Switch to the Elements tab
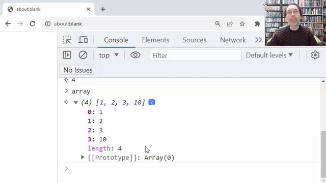The width and height of the screenshot is (326, 183). click(x=155, y=40)
